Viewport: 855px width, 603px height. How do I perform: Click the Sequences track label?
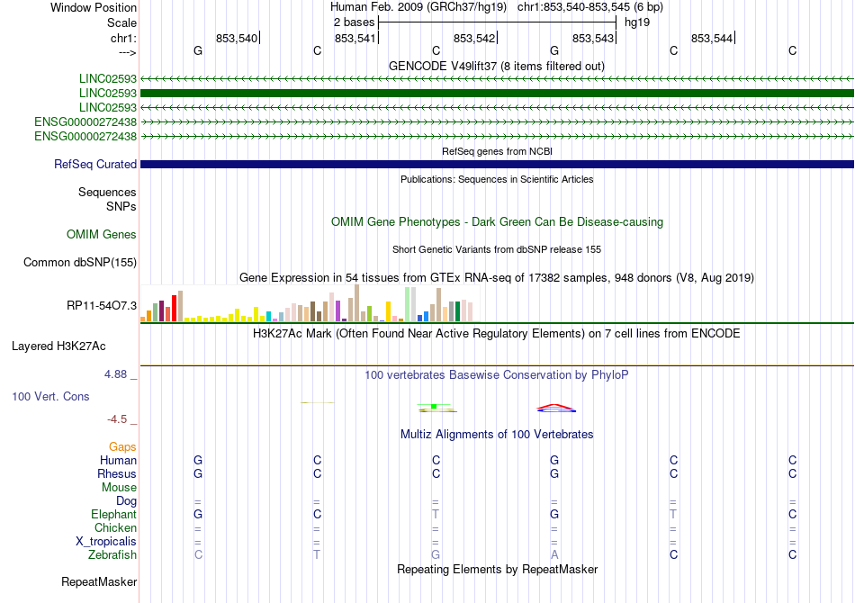107,192
